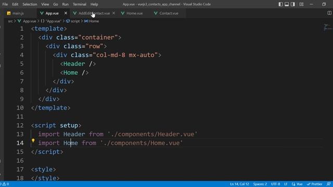Click the minimap in the editor
Viewport: 333px width, 187px height.
[x=328, y=28]
